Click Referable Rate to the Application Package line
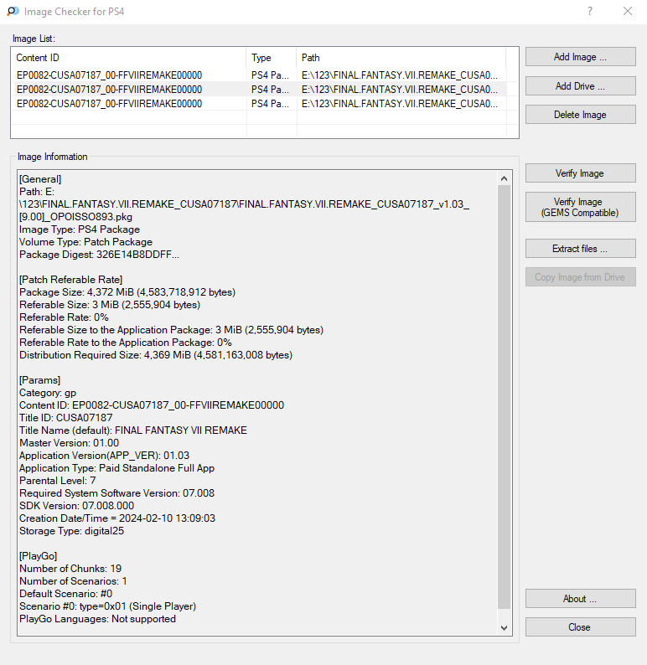This screenshot has height=665, width=647. point(126,343)
